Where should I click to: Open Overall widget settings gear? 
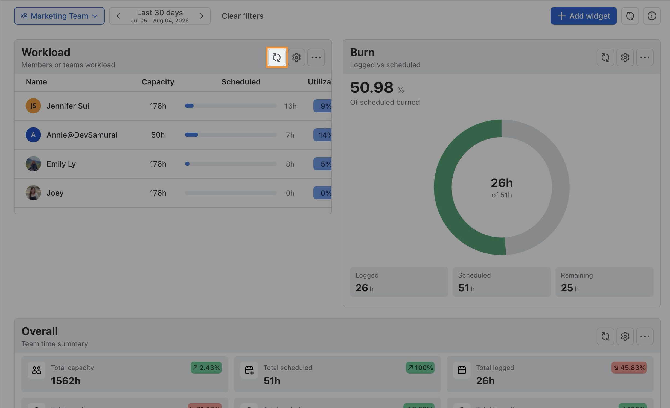coord(625,336)
